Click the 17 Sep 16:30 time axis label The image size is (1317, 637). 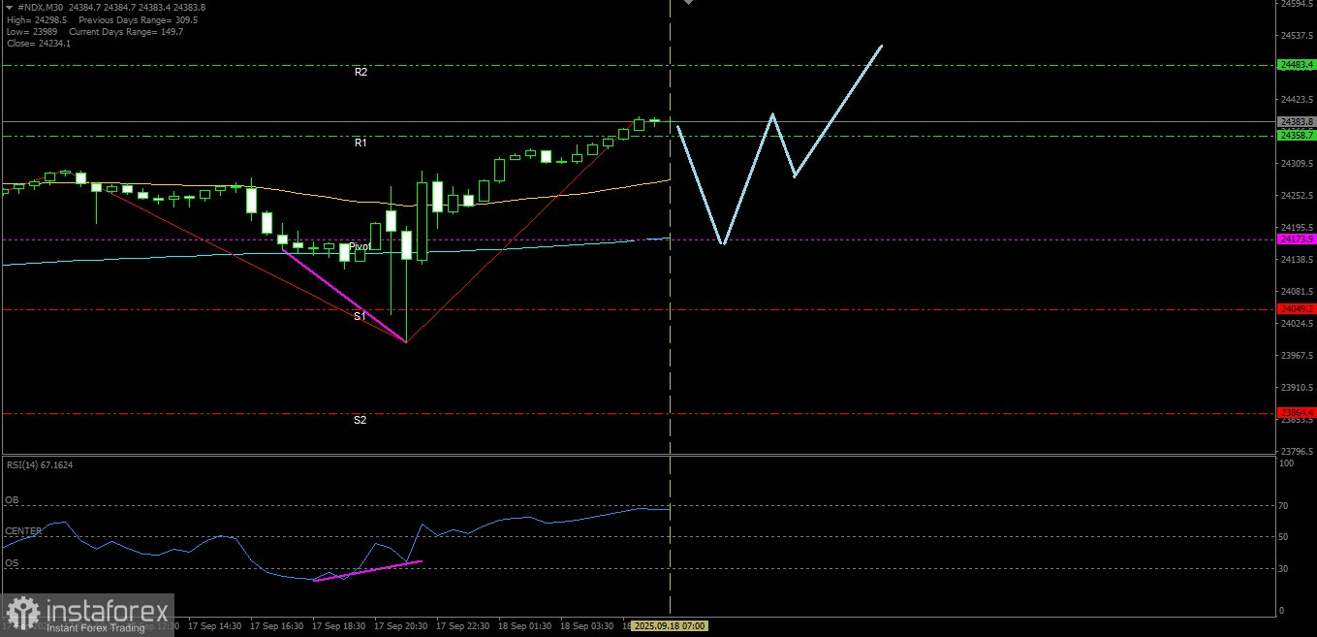[x=275, y=626]
